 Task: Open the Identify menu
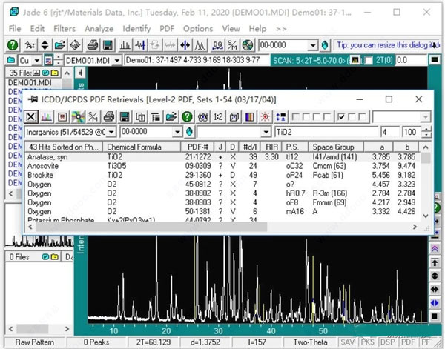[x=136, y=29]
